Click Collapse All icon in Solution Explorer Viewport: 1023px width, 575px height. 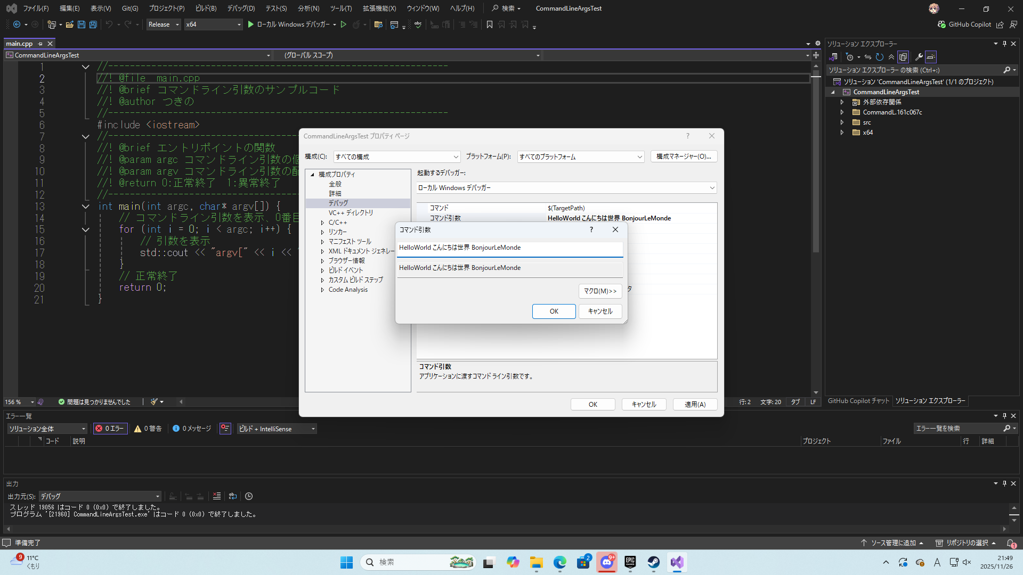tap(891, 57)
